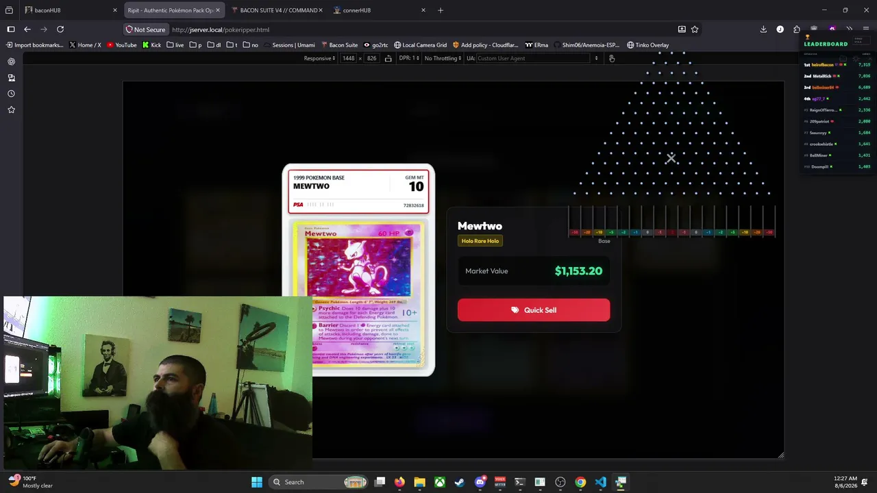Open Visual Studio Code from taskbar

pos(601,482)
